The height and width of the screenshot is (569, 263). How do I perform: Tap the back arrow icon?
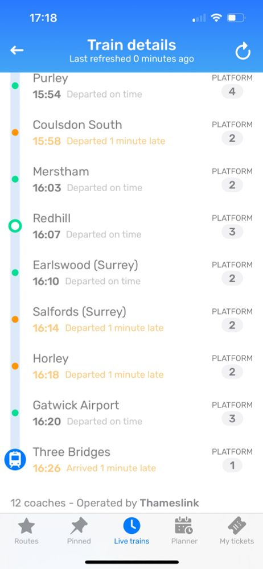tap(17, 51)
